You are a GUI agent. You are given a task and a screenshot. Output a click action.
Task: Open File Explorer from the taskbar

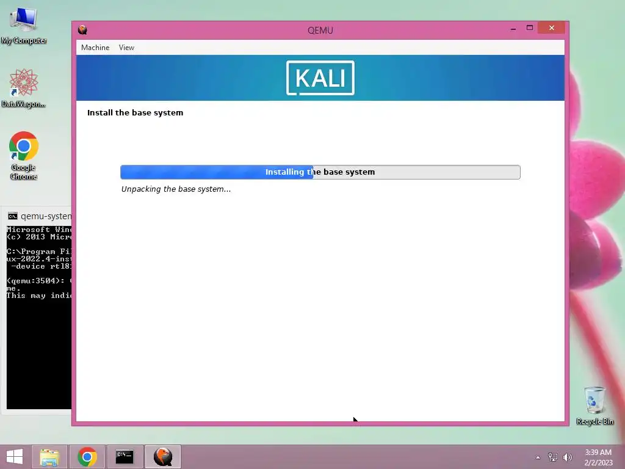(49, 457)
